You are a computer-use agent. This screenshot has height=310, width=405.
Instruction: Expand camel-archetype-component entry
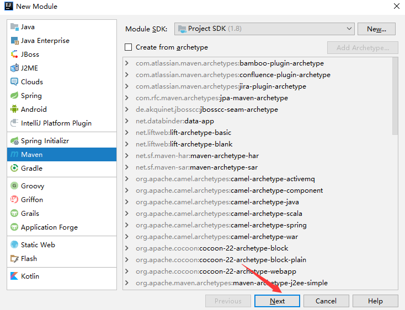127,191
